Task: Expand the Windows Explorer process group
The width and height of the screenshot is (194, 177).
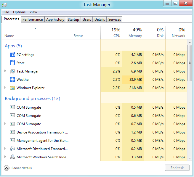Action: [5, 88]
